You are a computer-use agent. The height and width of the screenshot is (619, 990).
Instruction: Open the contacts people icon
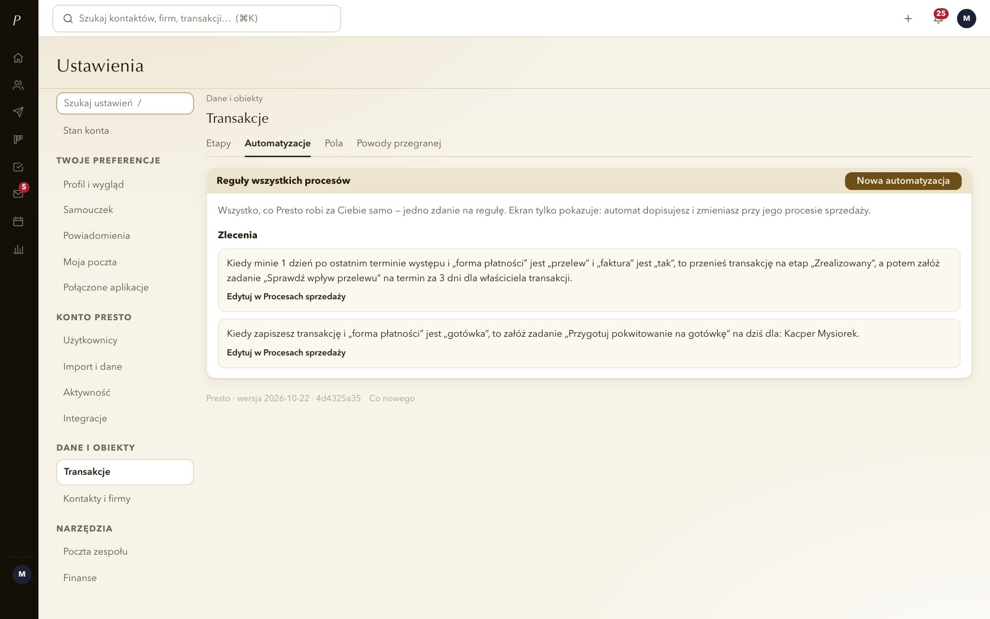[18, 85]
